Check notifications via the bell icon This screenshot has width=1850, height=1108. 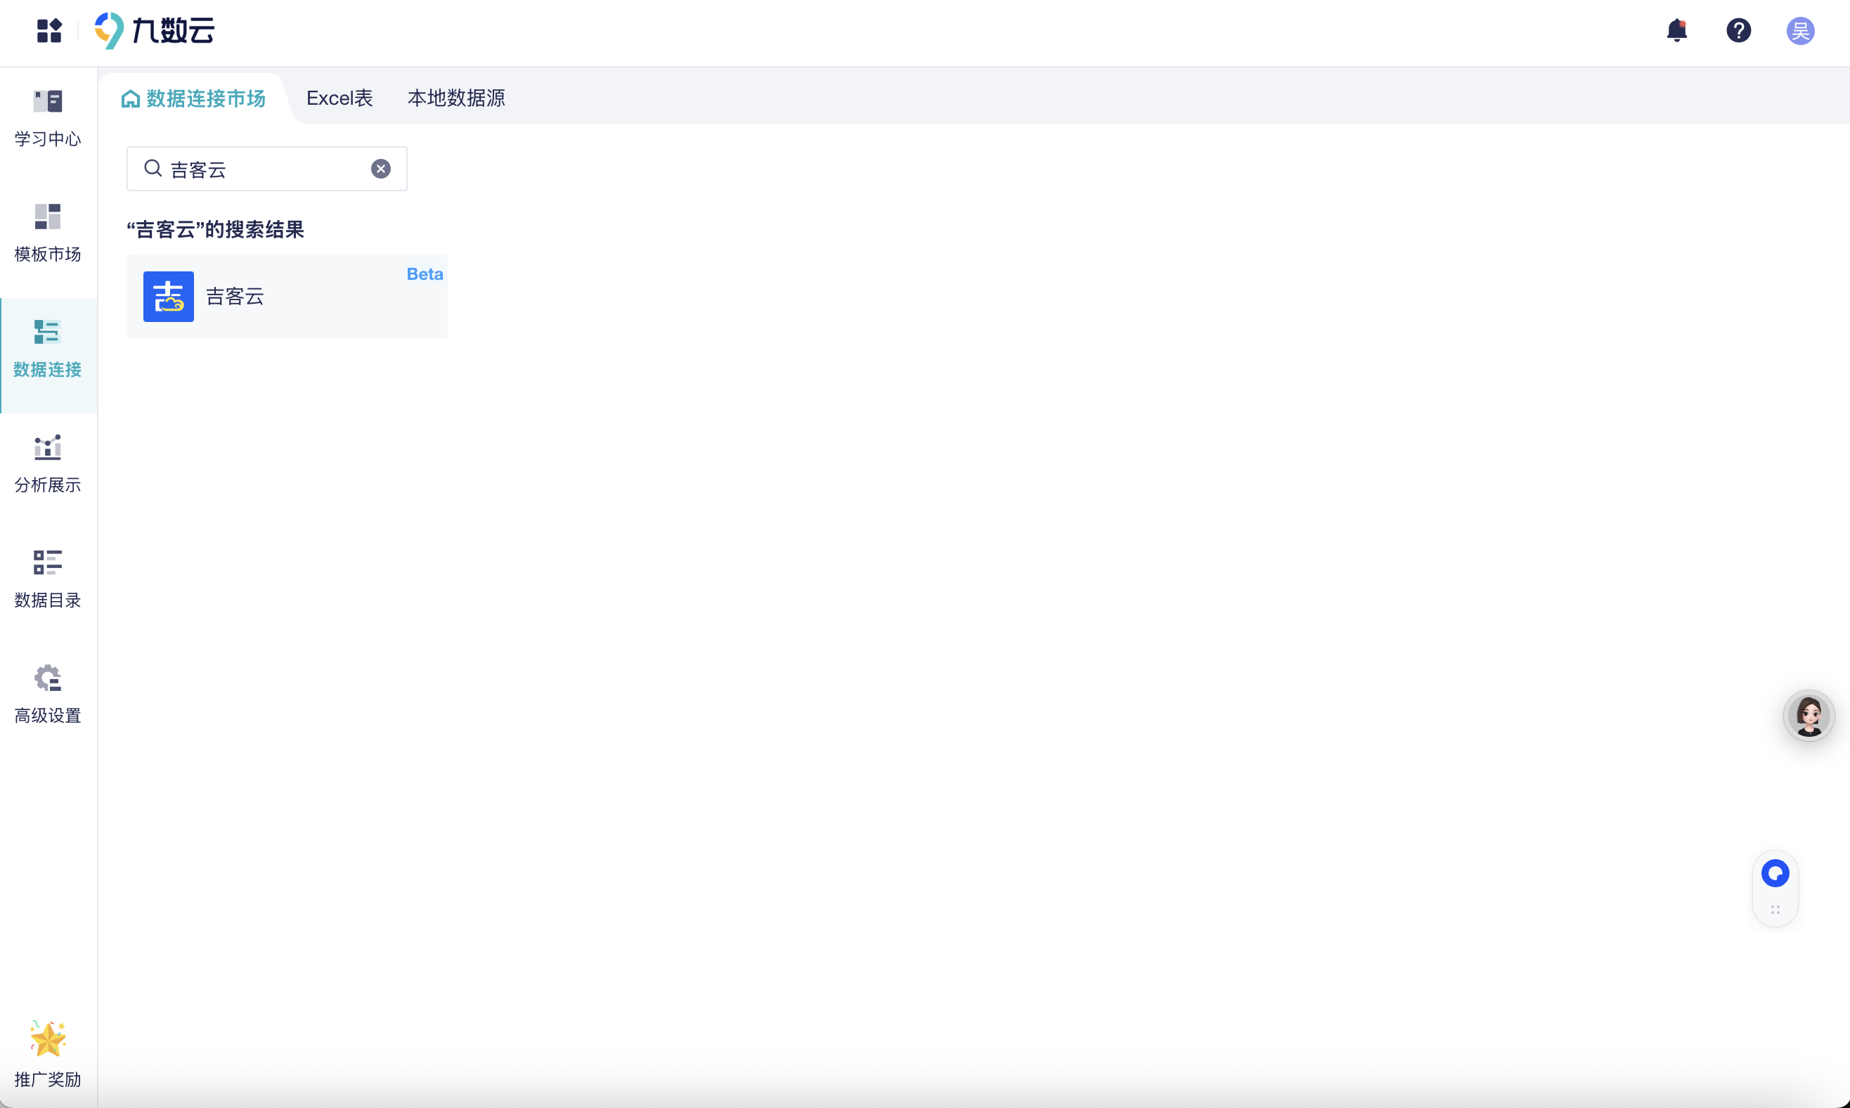(1676, 30)
